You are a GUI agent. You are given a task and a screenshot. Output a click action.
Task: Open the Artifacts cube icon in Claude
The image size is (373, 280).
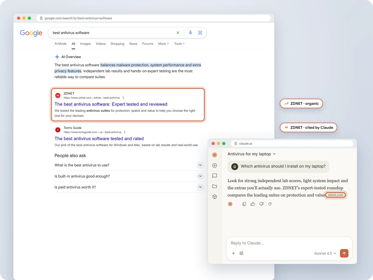[214, 197]
